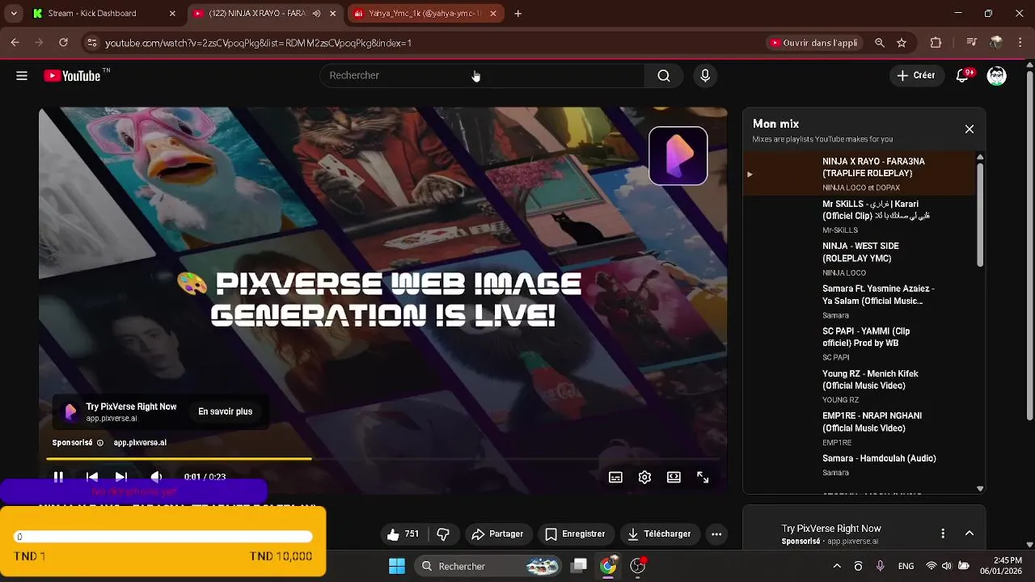This screenshot has height=582, width=1035.
Task: Open a new browser tab
Action: pos(518,13)
